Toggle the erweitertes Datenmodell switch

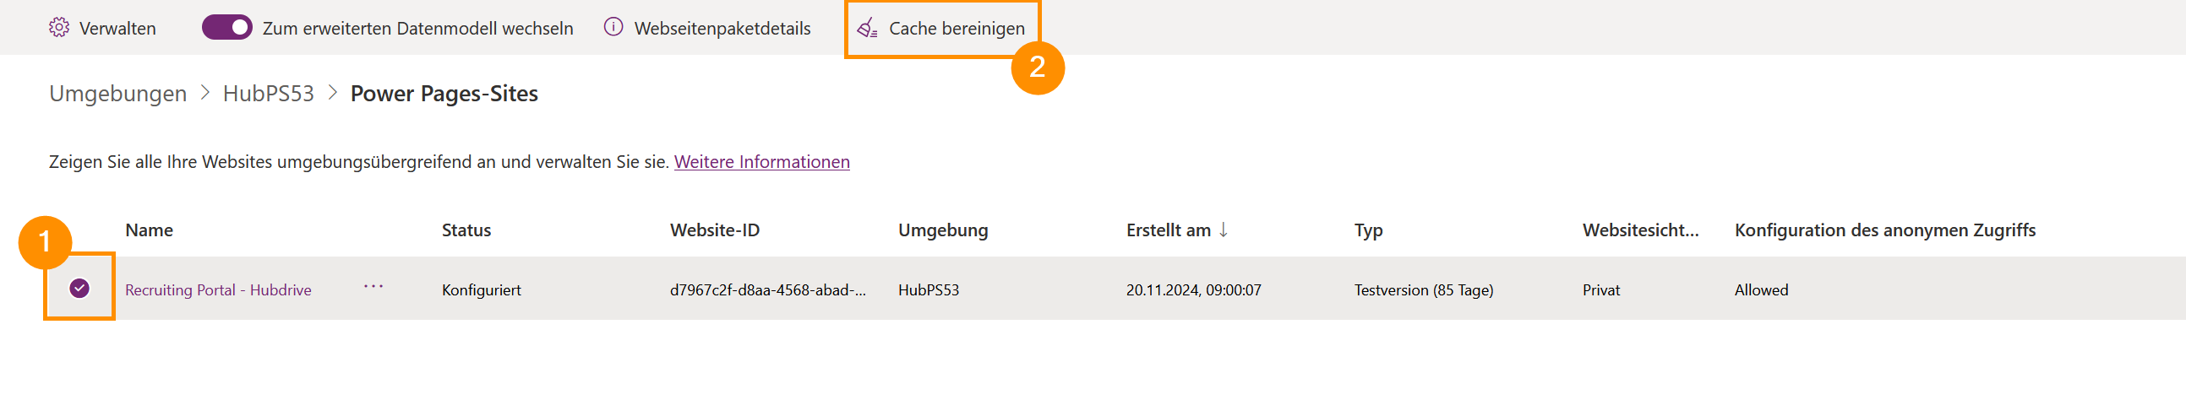point(226,28)
